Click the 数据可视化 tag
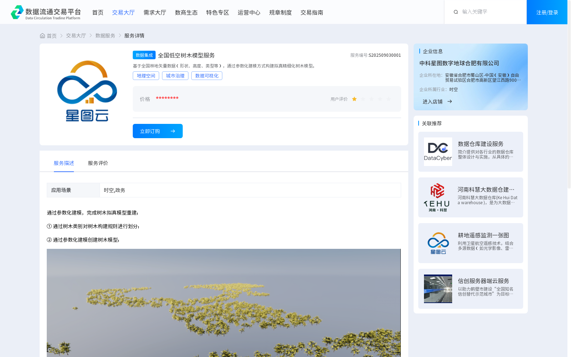Screen dimensions: 571x357 coord(207,76)
